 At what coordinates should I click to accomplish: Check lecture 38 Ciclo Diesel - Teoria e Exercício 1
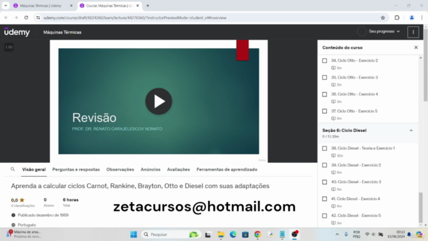click(324, 149)
